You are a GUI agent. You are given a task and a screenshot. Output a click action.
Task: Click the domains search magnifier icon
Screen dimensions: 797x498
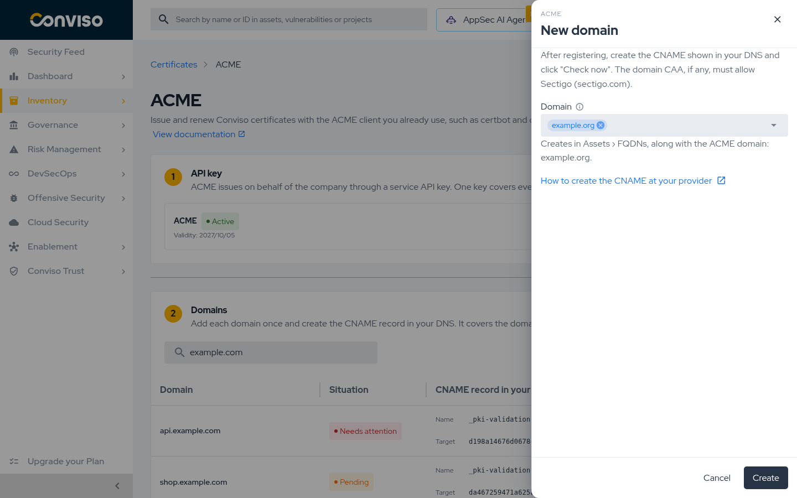pyautogui.click(x=179, y=352)
